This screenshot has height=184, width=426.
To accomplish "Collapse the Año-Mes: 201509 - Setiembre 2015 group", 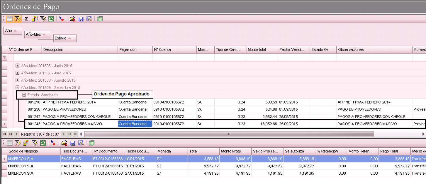I will tap(18, 87).
